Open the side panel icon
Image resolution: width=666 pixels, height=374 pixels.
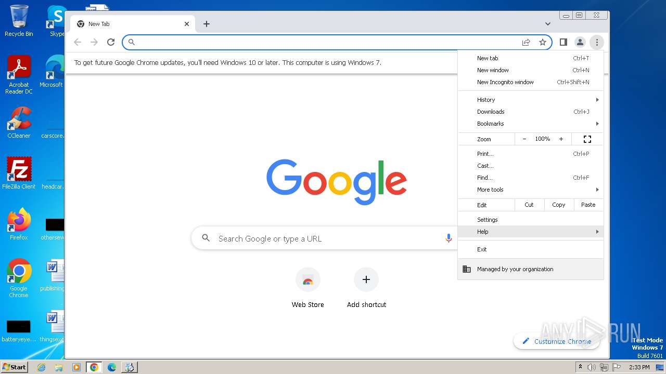tap(563, 42)
